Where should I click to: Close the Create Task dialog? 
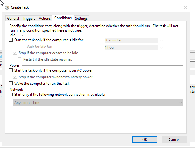(x=185, y=7)
